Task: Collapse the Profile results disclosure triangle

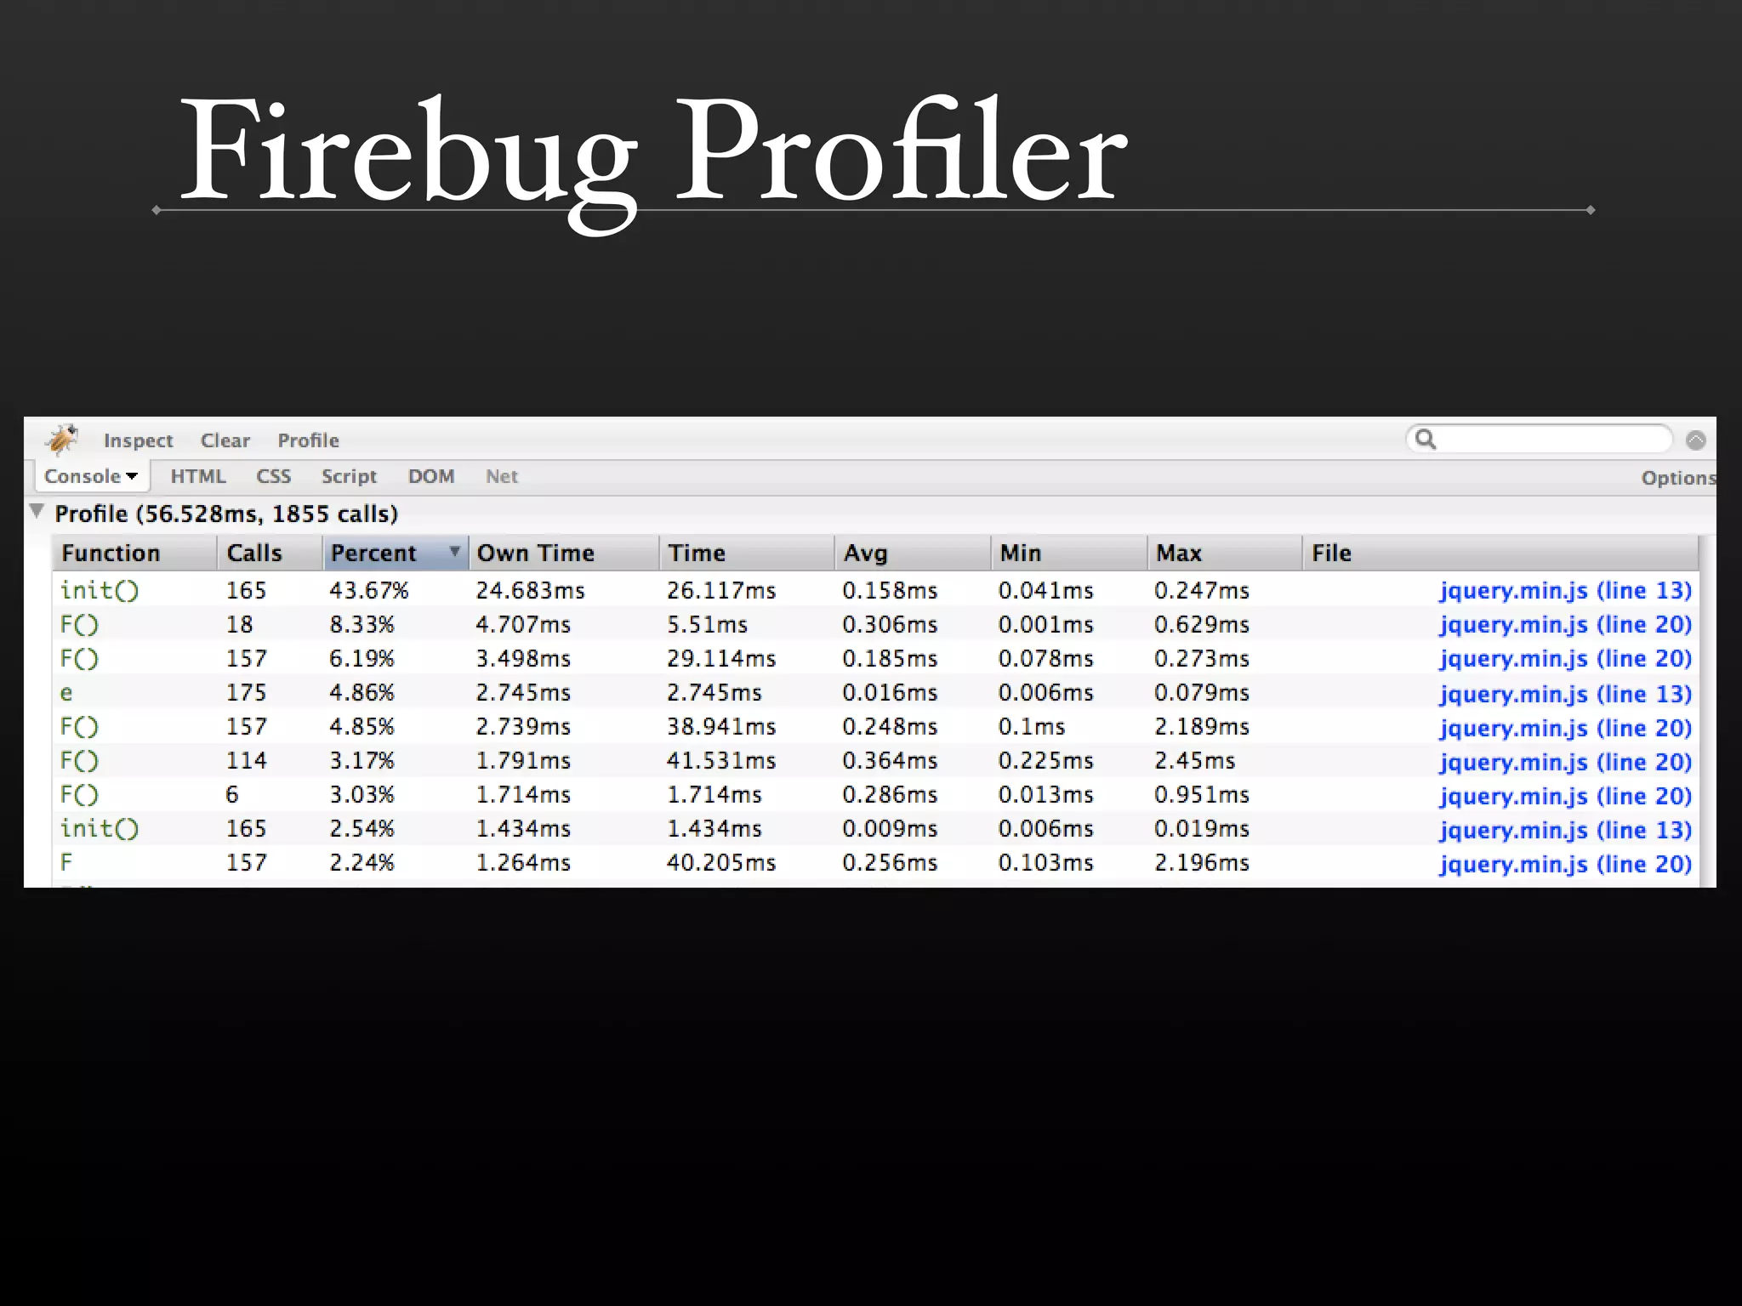Action: (37, 512)
